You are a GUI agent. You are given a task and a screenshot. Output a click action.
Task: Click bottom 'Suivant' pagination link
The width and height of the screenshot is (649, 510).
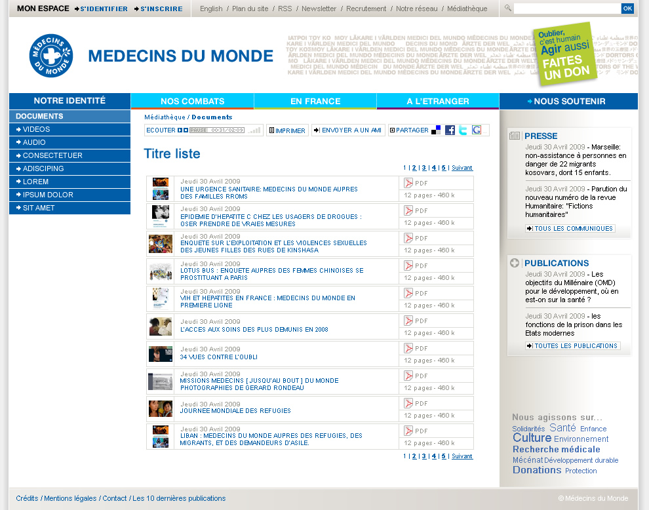(x=462, y=456)
